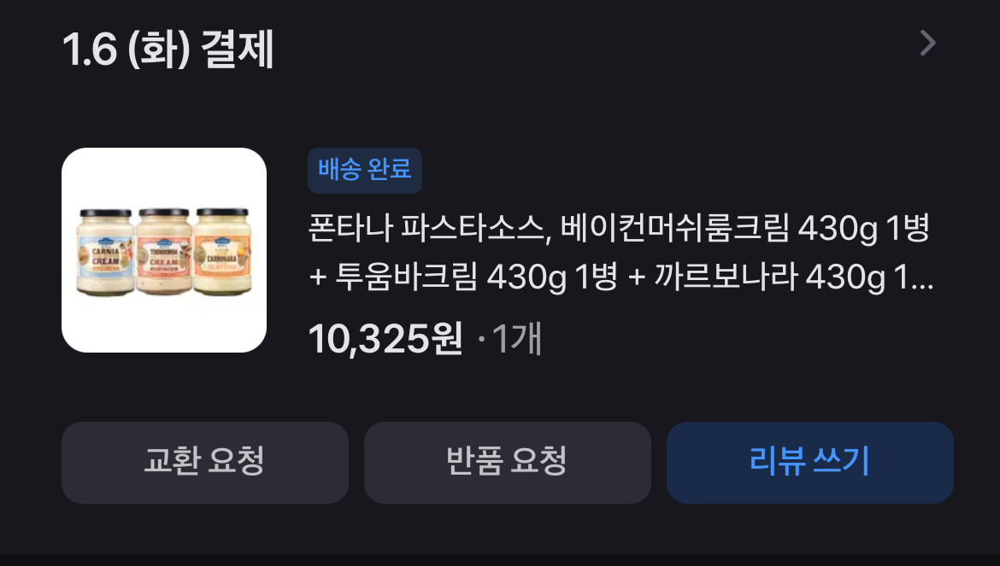This screenshot has width=1000, height=566.
Task: Tap the orange-labeled Carbonara jar image
Action: pyautogui.click(x=222, y=252)
